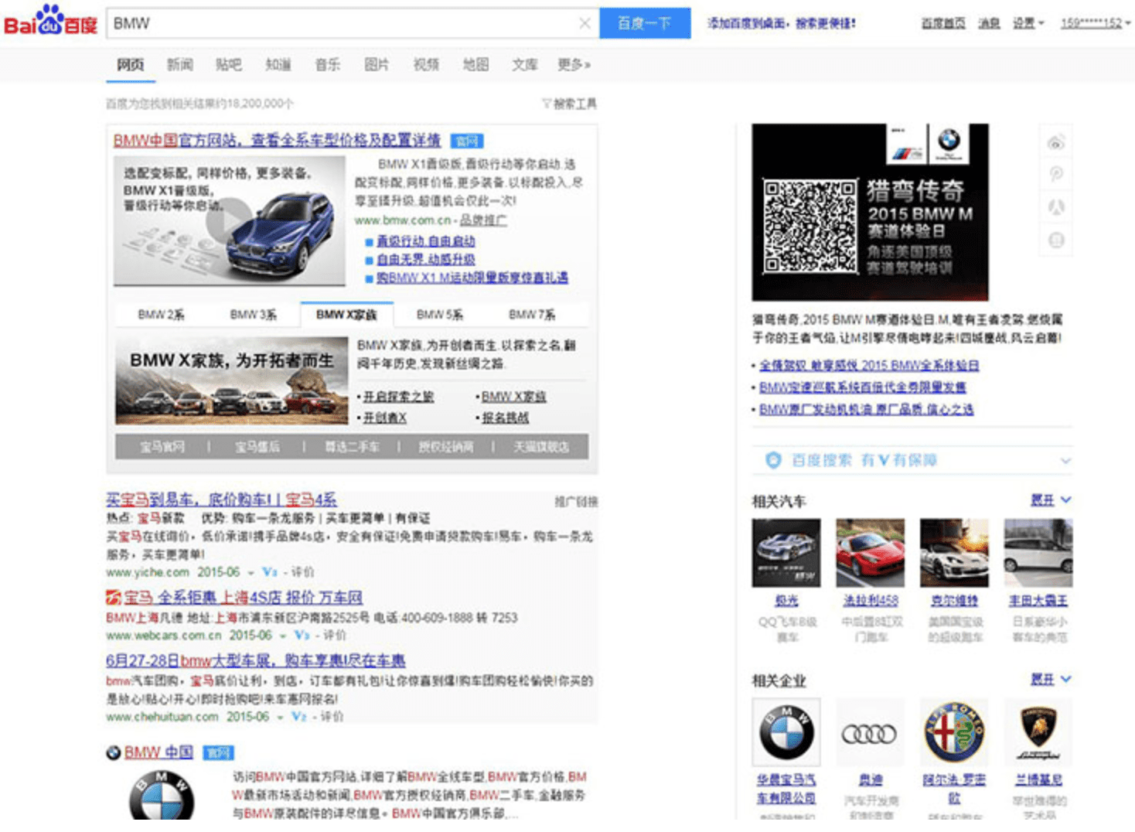Viewport: 1135px width, 832px height.
Task: Clear the search box with X
Action: [585, 23]
